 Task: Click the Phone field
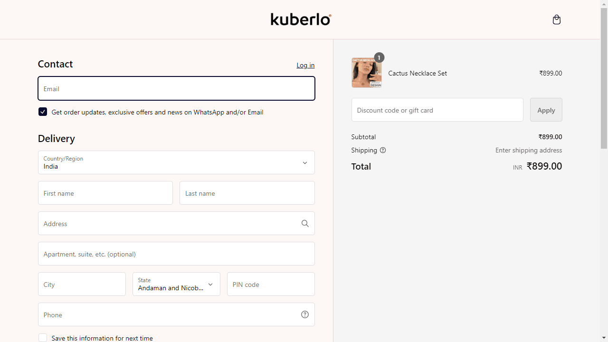tap(176, 314)
